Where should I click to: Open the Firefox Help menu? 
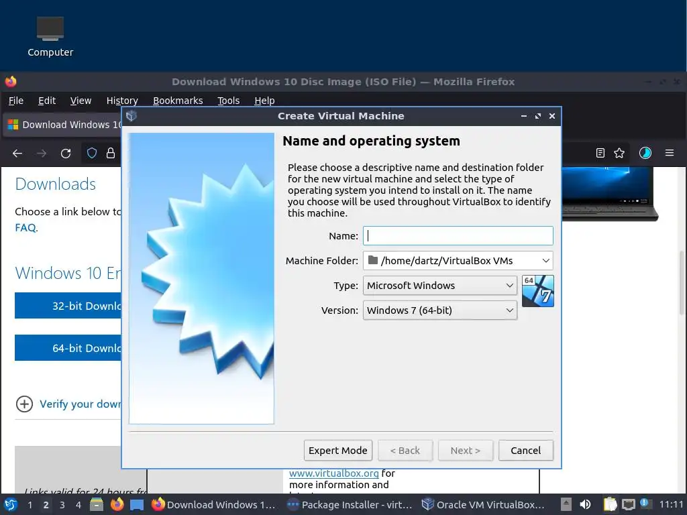coord(264,101)
